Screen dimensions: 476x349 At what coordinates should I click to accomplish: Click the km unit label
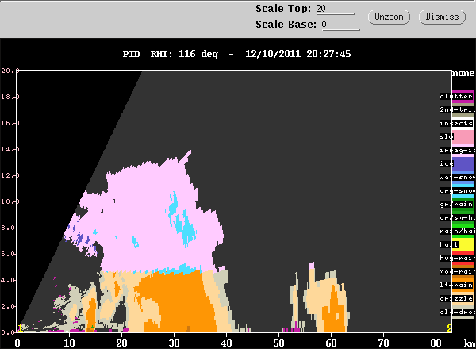pyautogui.click(x=470, y=343)
